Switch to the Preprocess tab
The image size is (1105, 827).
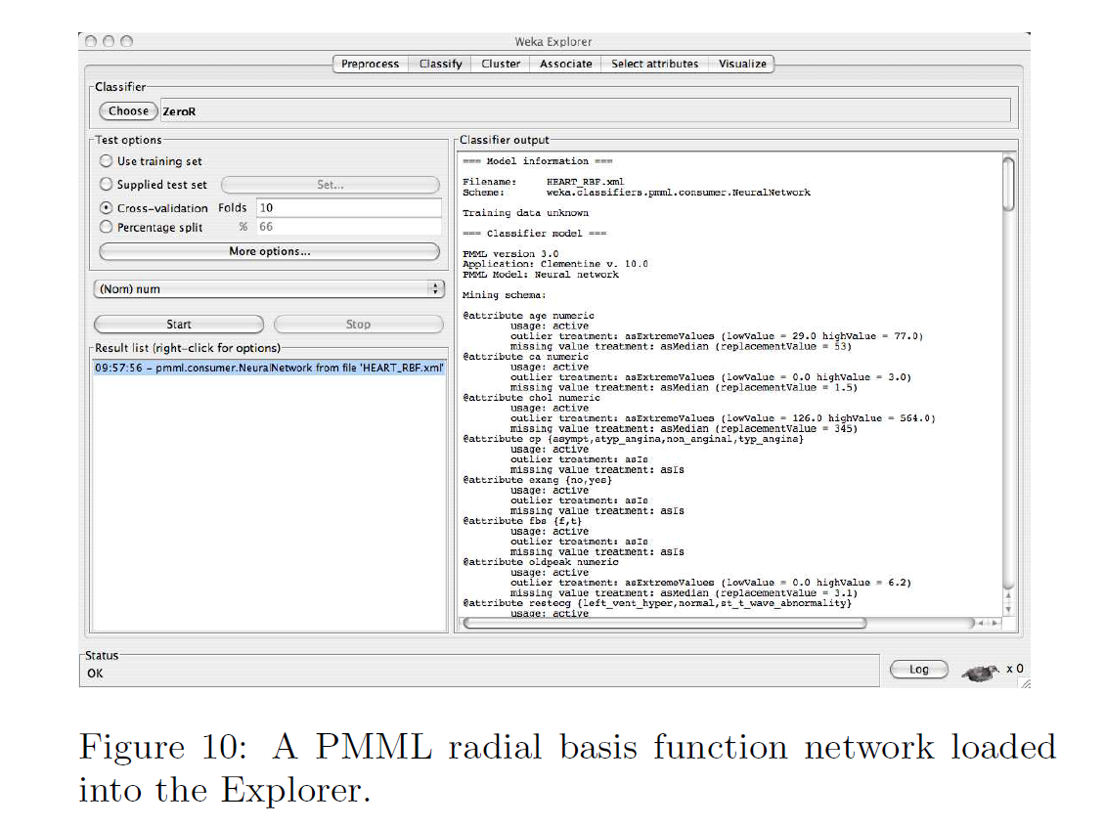click(x=370, y=64)
